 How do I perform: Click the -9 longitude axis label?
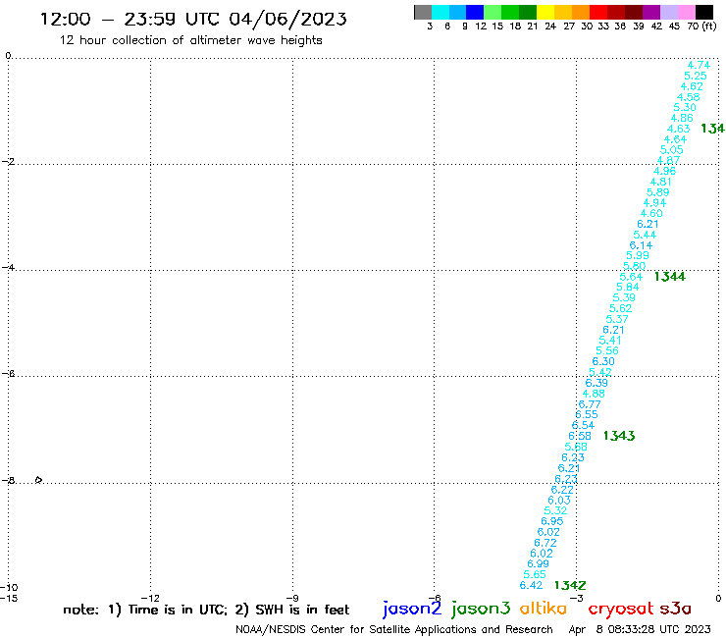click(x=292, y=598)
